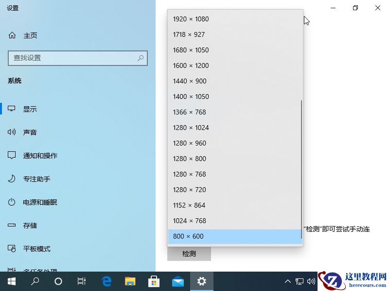Viewport: 389px width, 291px height.
Task: Open the 显示 (Display) settings page
Action: (30, 109)
